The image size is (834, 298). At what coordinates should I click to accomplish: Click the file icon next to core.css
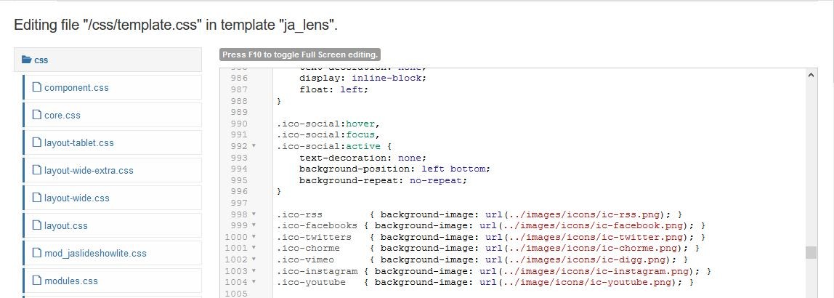pyautogui.click(x=38, y=116)
